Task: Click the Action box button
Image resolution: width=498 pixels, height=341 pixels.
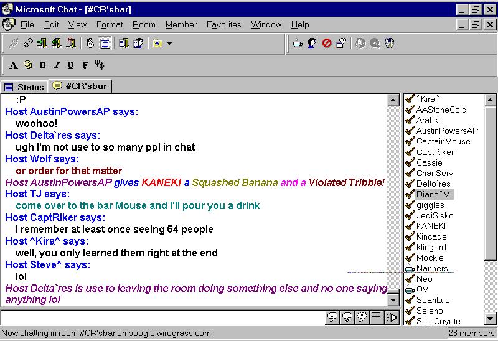Action: pyautogui.click(x=377, y=317)
